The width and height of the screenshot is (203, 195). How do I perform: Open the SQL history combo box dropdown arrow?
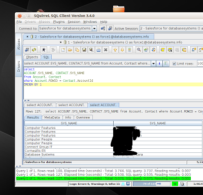click(153, 63)
